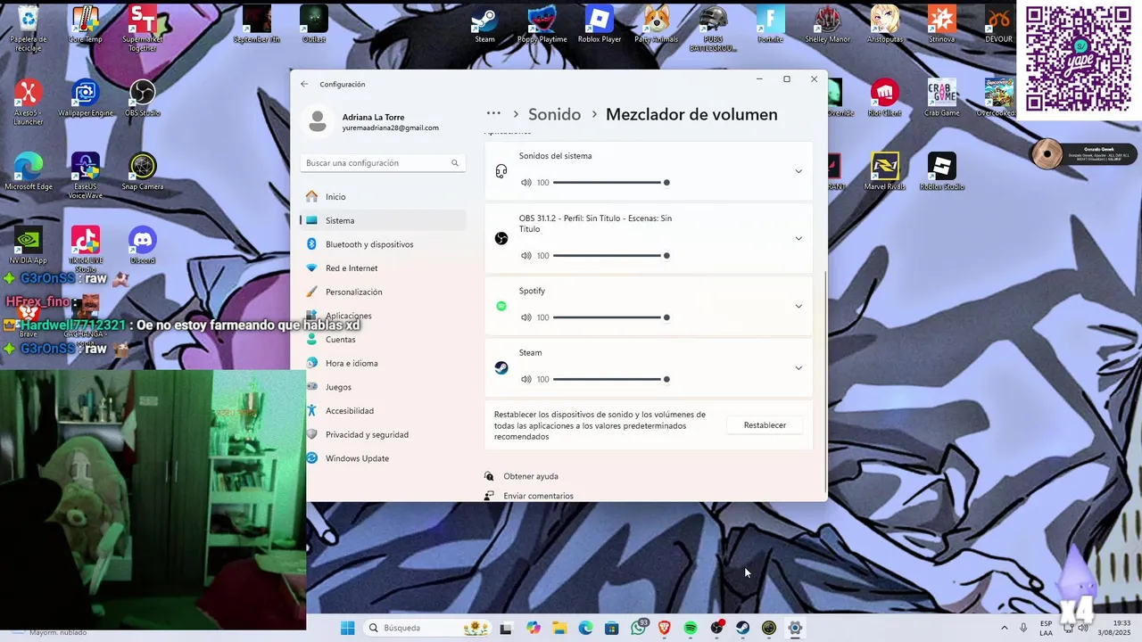This screenshot has width=1142, height=642.
Task: Show hidden system tray icons
Action: 1004,628
